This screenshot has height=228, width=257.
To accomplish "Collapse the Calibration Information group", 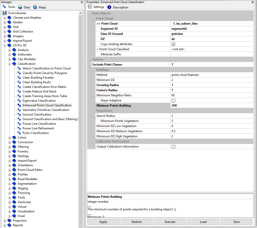I will click(x=93, y=141).
